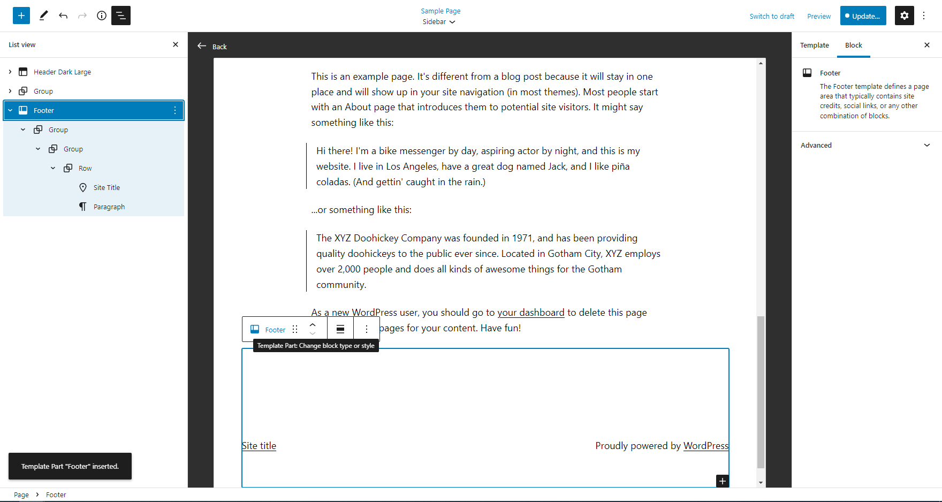
Task: Toggle the List View button
Action: 121,16
